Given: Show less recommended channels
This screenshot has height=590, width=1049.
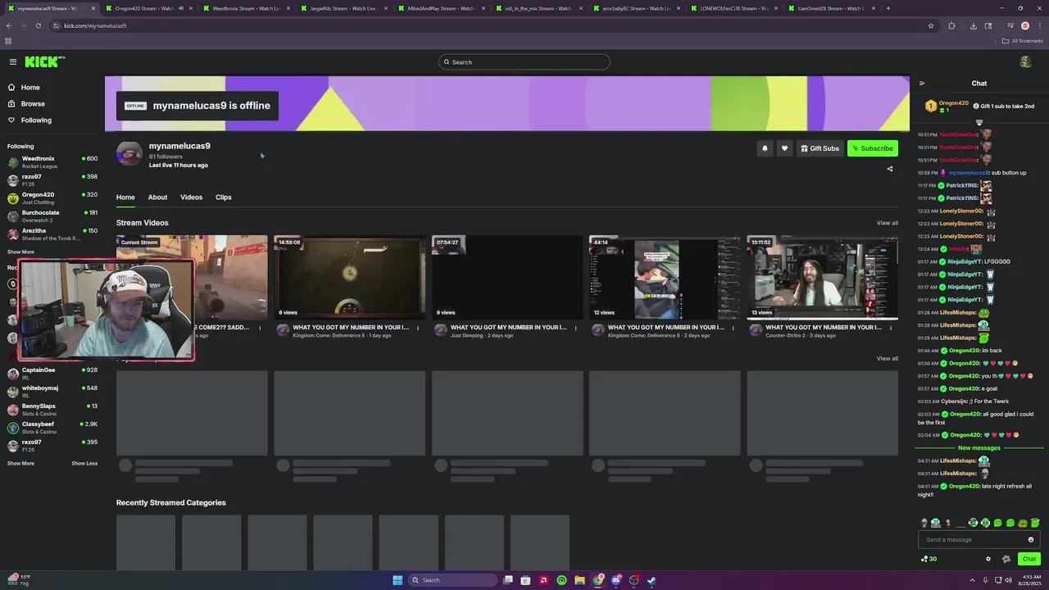Looking at the screenshot, I should tap(84, 464).
